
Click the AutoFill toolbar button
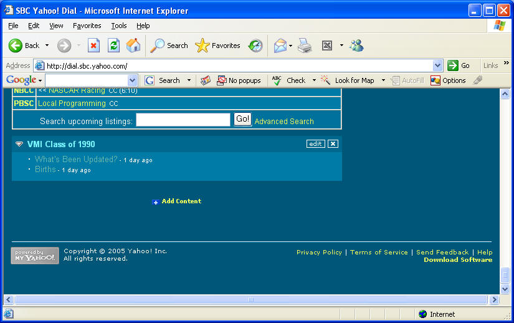pos(407,80)
